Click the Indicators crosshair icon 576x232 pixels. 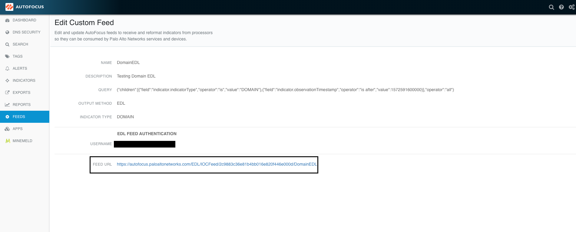pos(7,81)
